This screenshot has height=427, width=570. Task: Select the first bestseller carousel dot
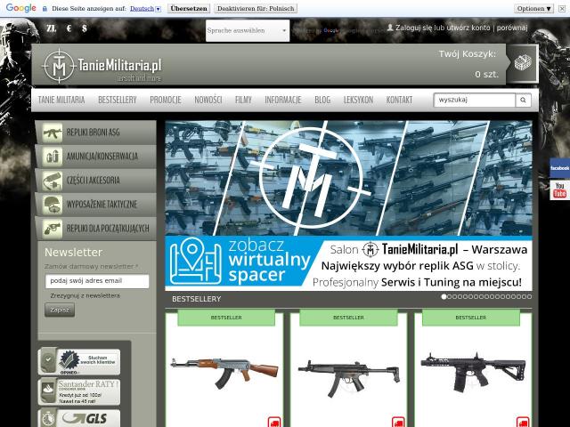click(x=444, y=296)
